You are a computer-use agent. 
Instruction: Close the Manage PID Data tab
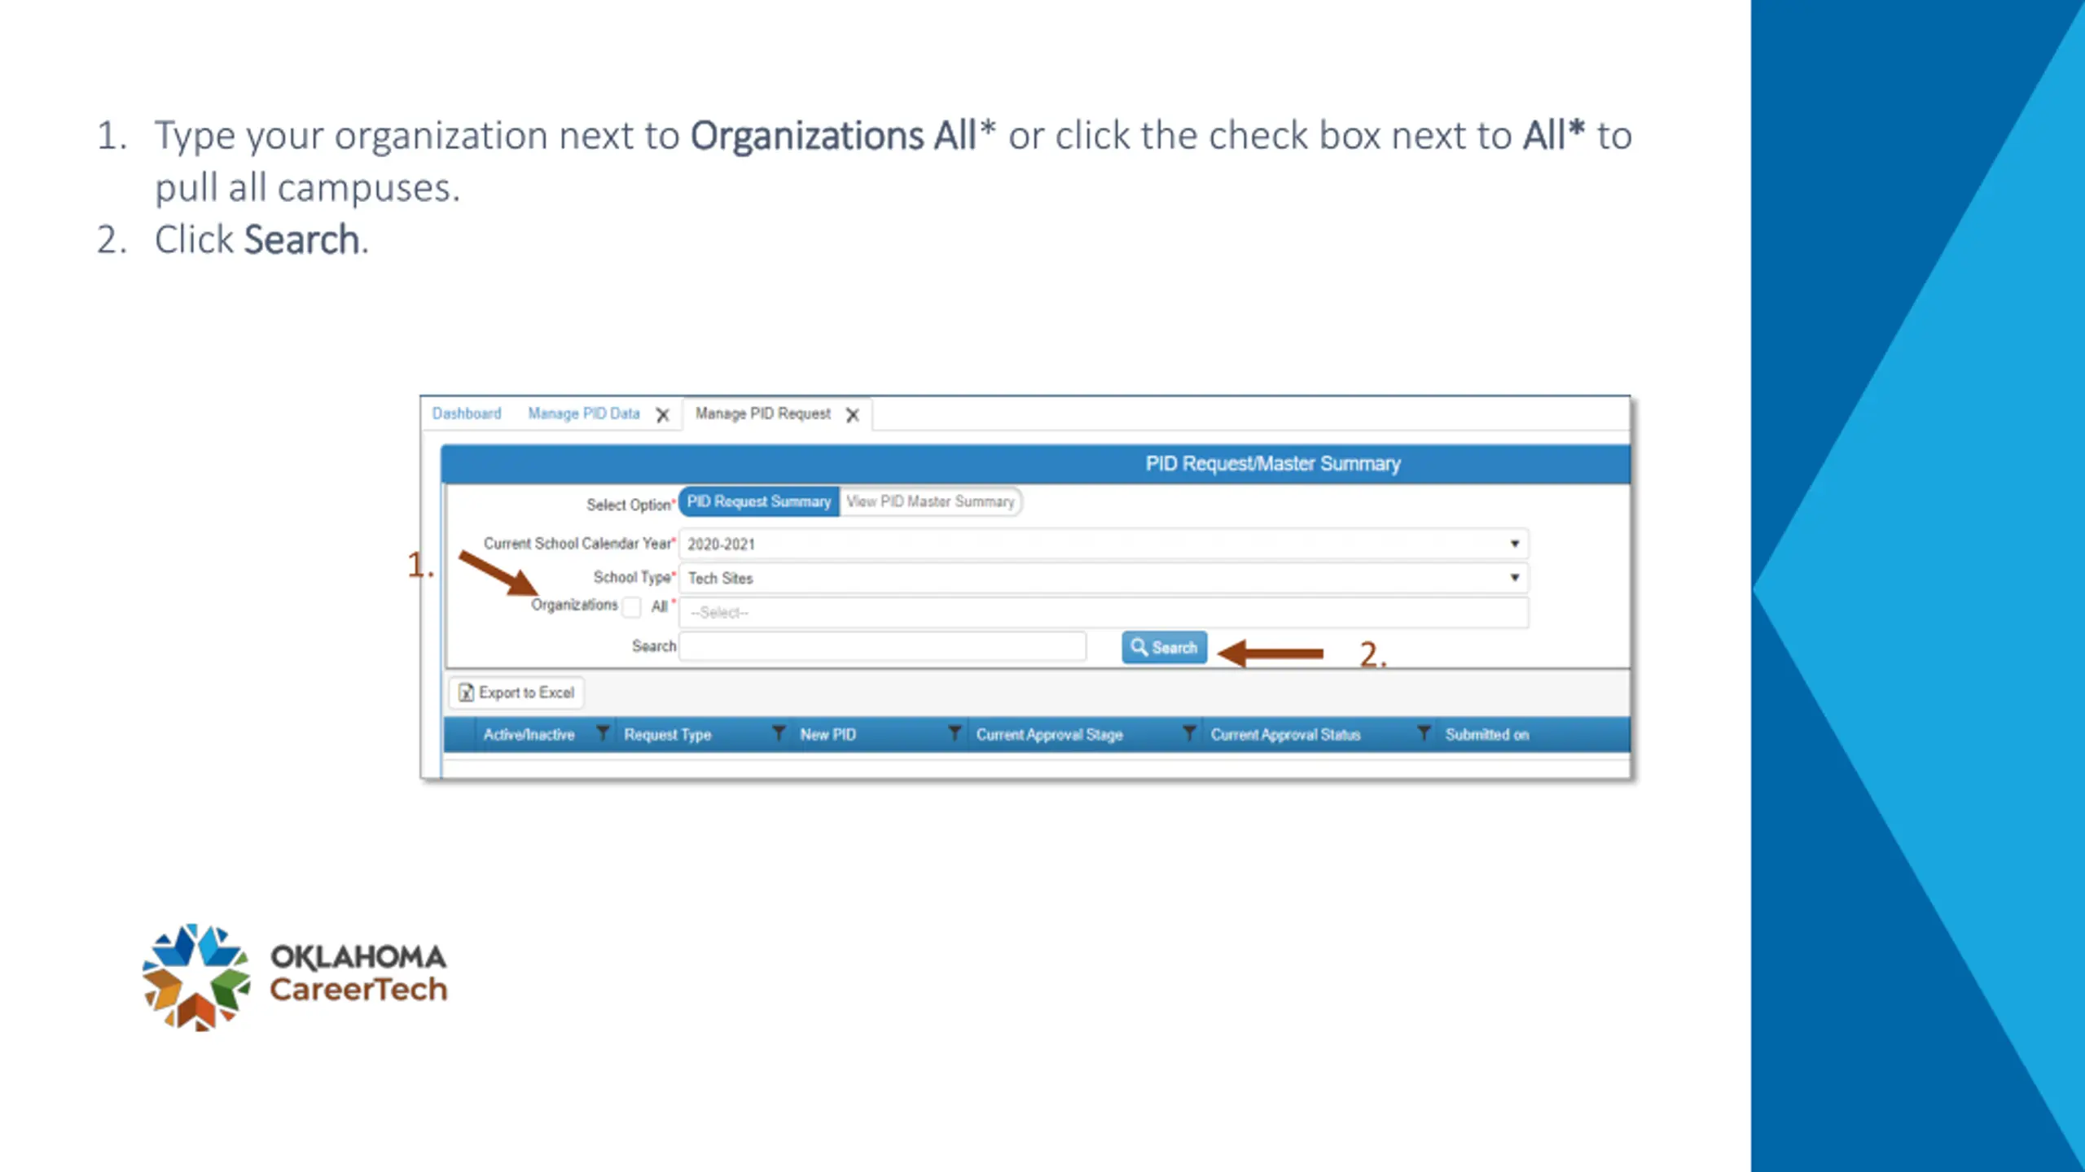point(663,415)
